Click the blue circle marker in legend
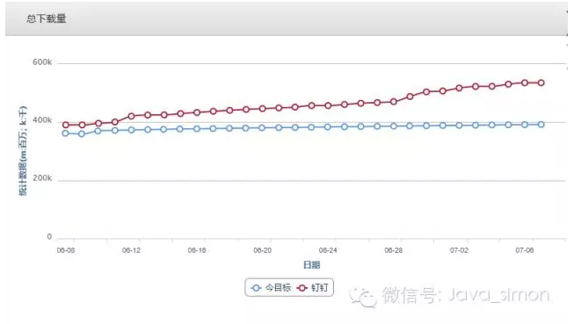574x324 pixels. (257, 288)
